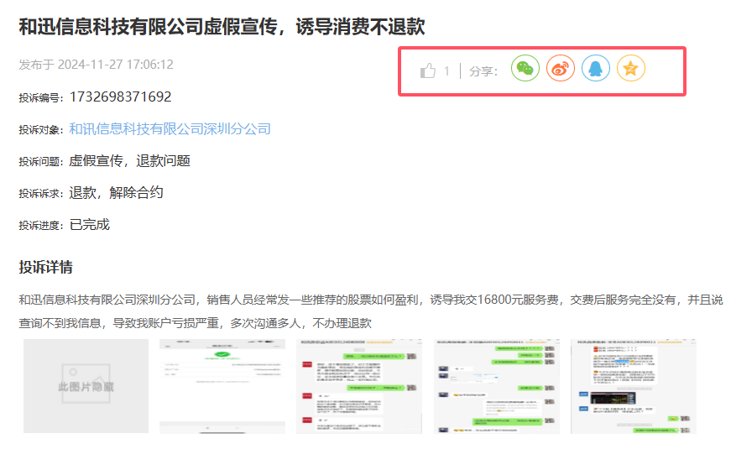
Task: Click the complaint title 和迅信息科技有限公司虚假宣传
Action: 222,27
